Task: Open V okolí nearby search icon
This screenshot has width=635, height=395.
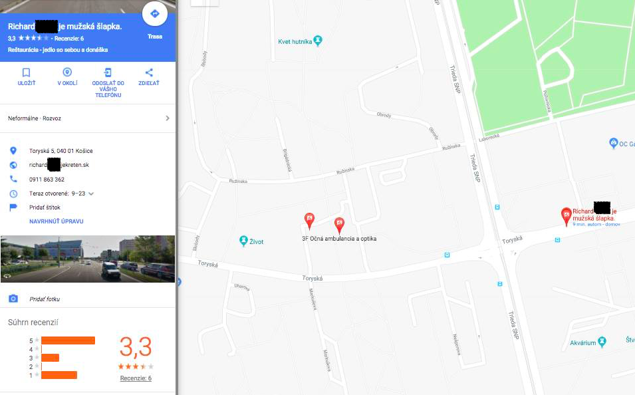Action: [67, 72]
